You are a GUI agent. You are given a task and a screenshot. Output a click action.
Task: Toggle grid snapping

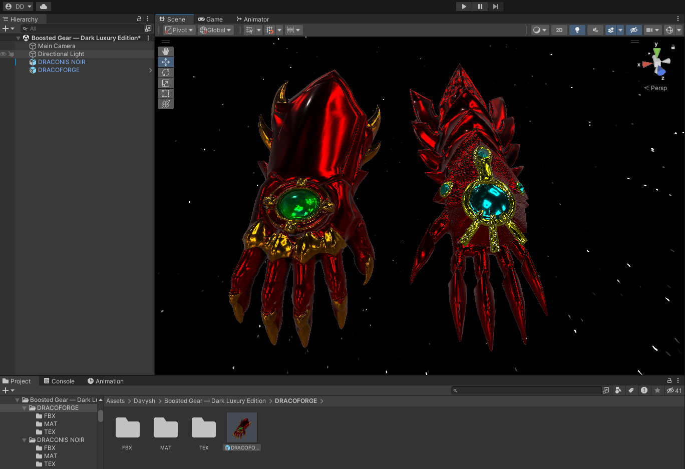tap(270, 30)
